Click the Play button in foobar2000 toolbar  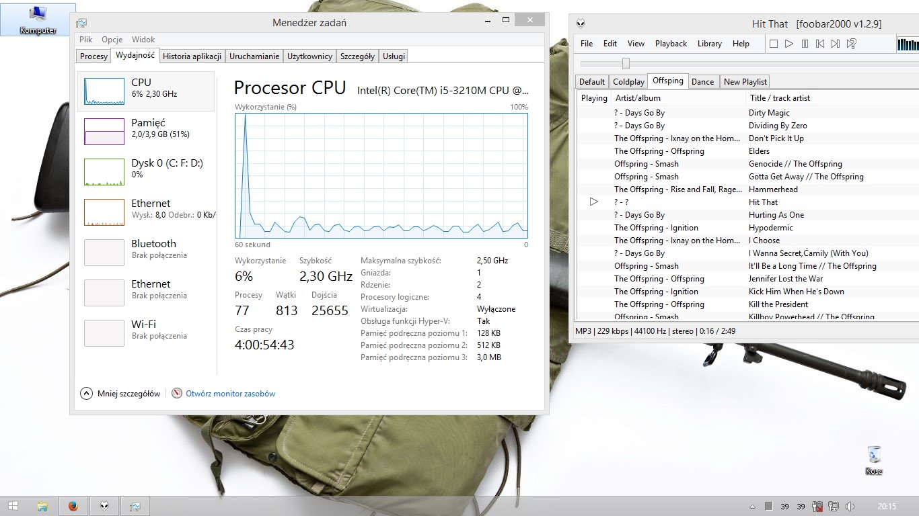(x=789, y=44)
